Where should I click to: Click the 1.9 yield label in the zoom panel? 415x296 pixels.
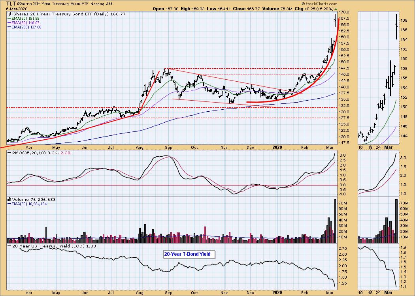coord(403,247)
